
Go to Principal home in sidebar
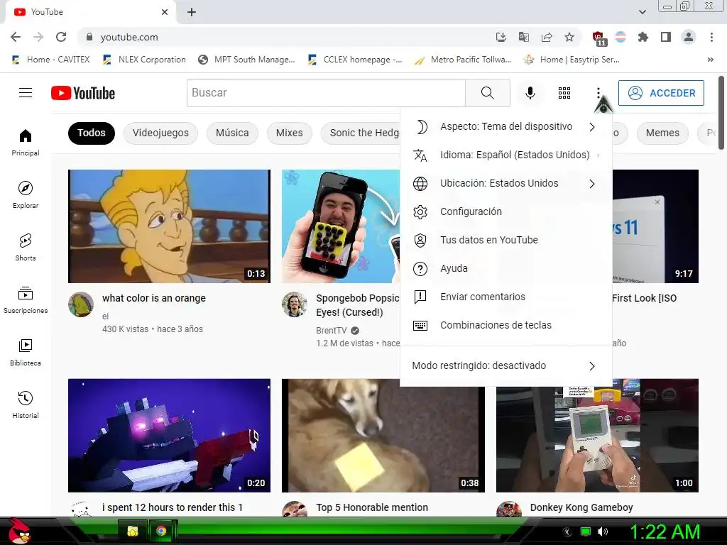coord(26,142)
